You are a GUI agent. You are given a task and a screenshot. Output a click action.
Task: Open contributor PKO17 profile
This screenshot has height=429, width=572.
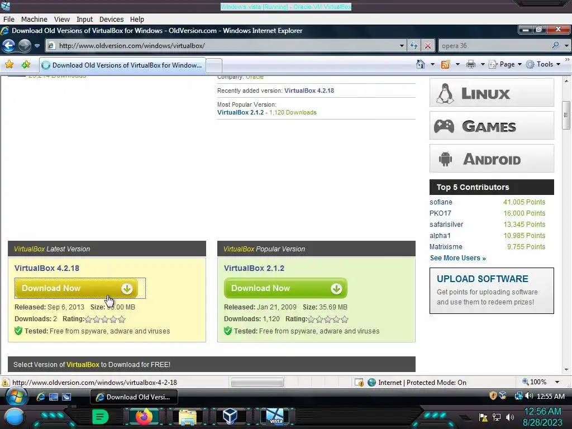[x=440, y=213]
